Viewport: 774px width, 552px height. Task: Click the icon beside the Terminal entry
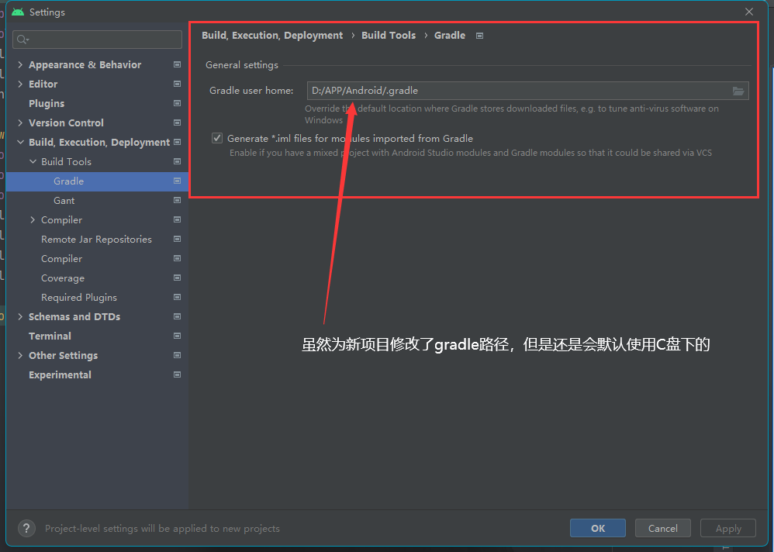pos(177,336)
